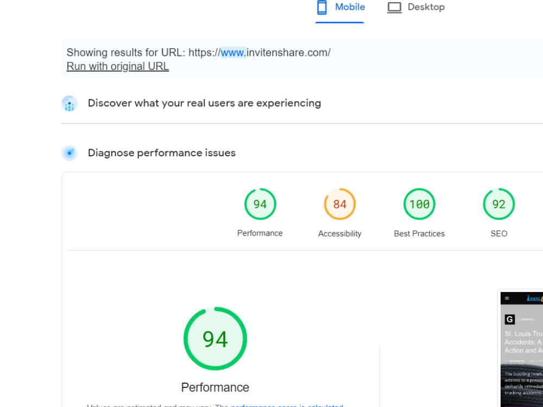This screenshot has width=543, height=407.
Task: Click the Performance label under score 94
Action: click(x=260, y=233)
